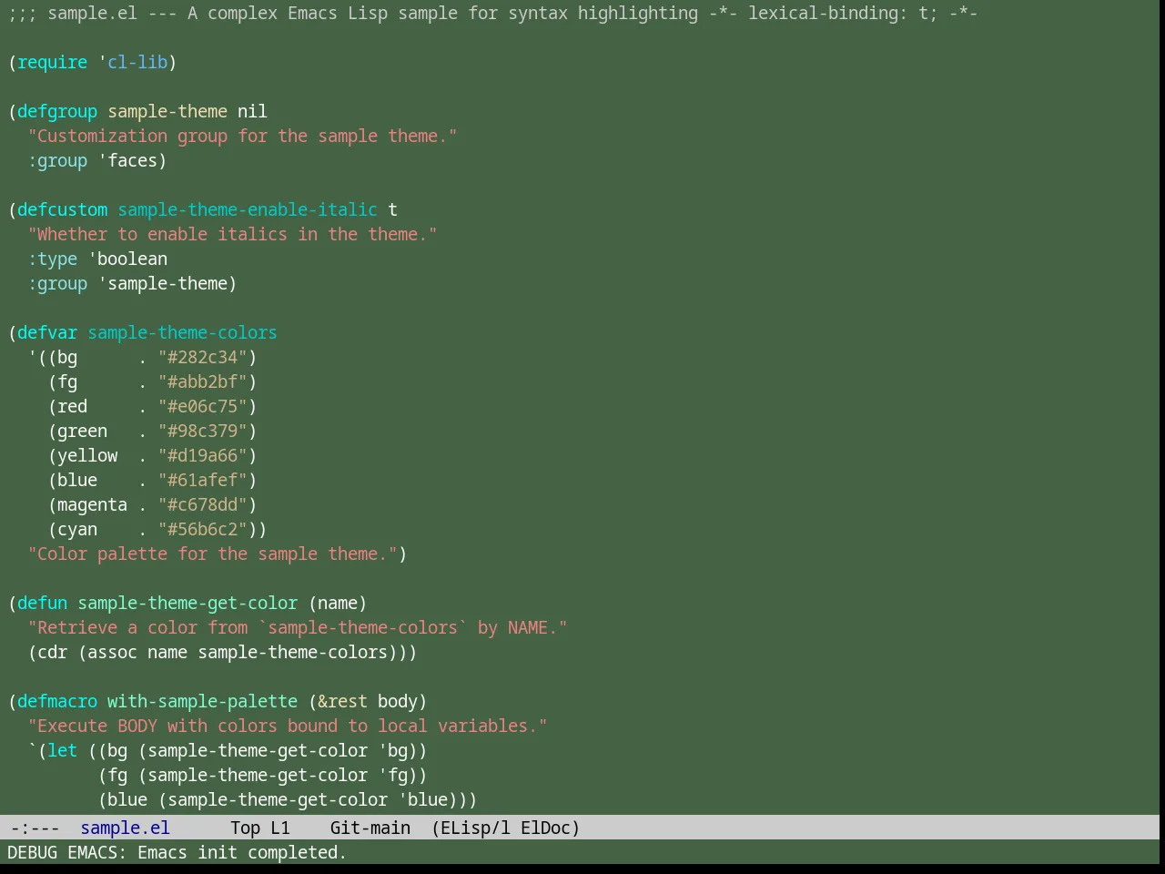Click the 'yellow' key in the color alist
Image resolution: width=1165 pixels, height=874 pixels.
[87, 455]
